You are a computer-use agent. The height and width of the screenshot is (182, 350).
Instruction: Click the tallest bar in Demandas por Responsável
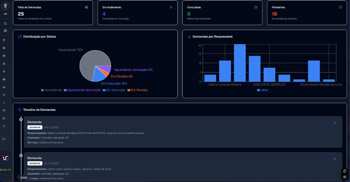click(x=240, y=63)
